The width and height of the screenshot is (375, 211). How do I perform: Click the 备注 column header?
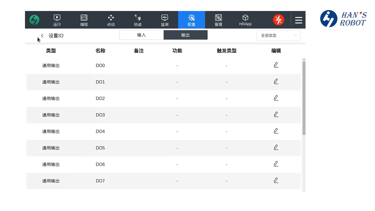[139, 51]
